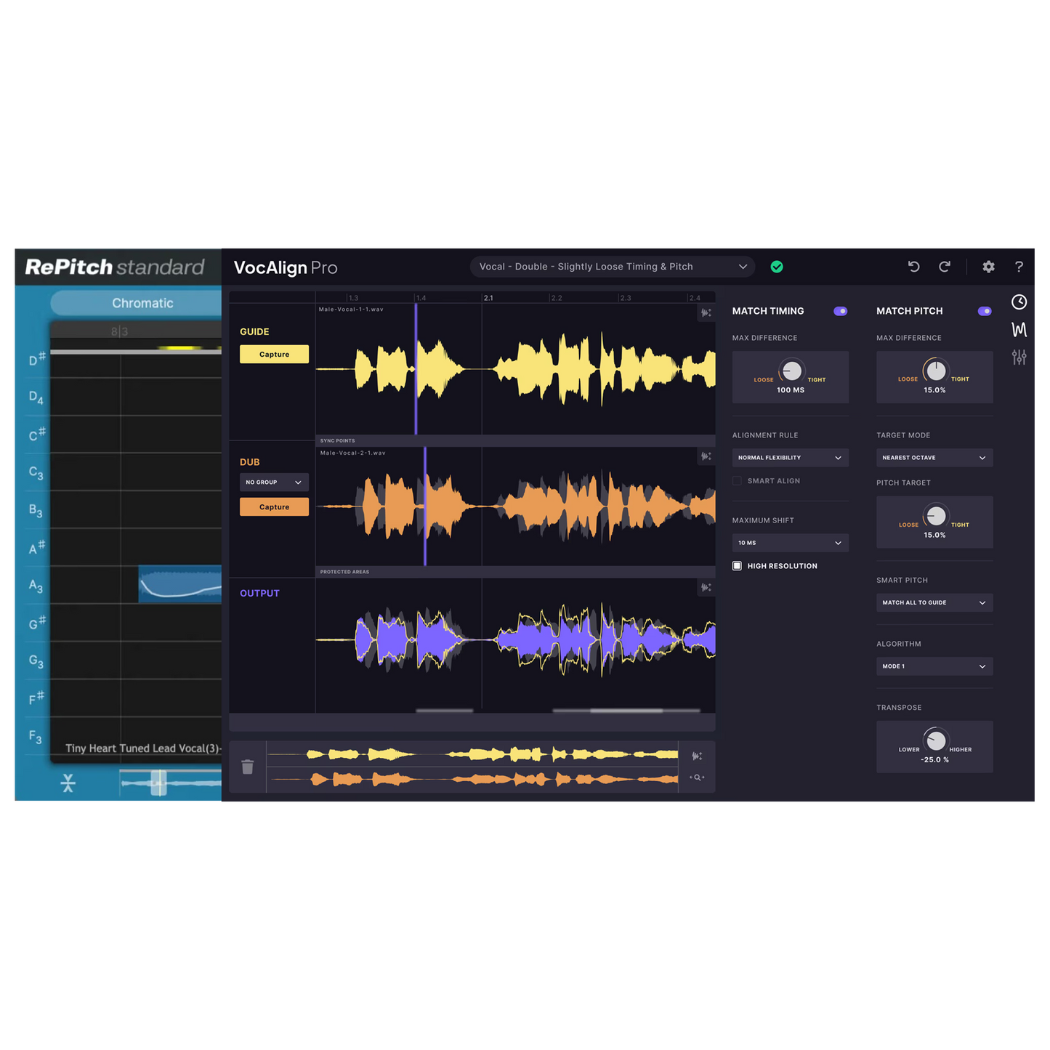This screenshot has height=1050, width=1050.
Task: Click the Transpose knob
Action: (936, 740)
